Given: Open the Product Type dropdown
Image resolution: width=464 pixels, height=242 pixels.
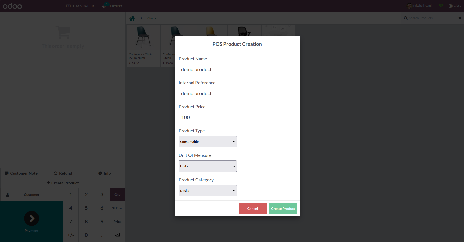Looking at the screenshot, I should coord(208,142).
